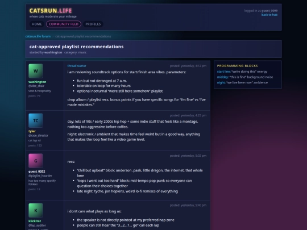Image resolution: width=307 pixels, height=230 pixels.
Task: Click the @vibe_chair handle
Action: pos(36,86)
